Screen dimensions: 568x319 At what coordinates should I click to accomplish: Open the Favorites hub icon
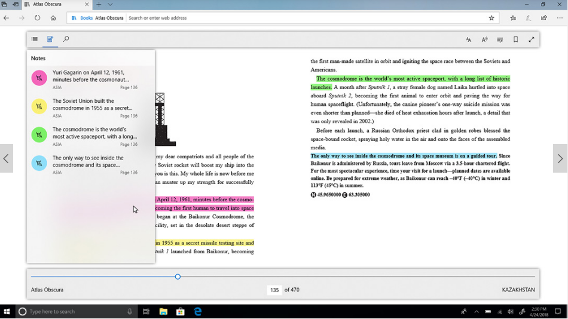pos(513,18)
